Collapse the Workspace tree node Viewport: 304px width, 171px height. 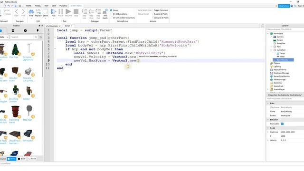coord(268,34)
